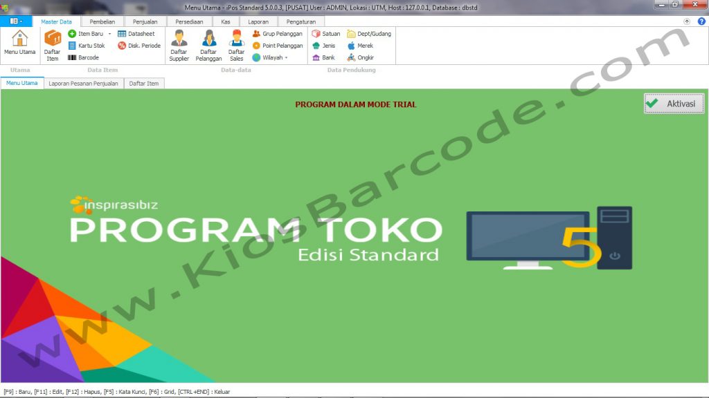Open the Daftar Sales list
Image resolution: width=709 pixels, height=398 pixels.
pyautogui.click(x=237, y=46)
